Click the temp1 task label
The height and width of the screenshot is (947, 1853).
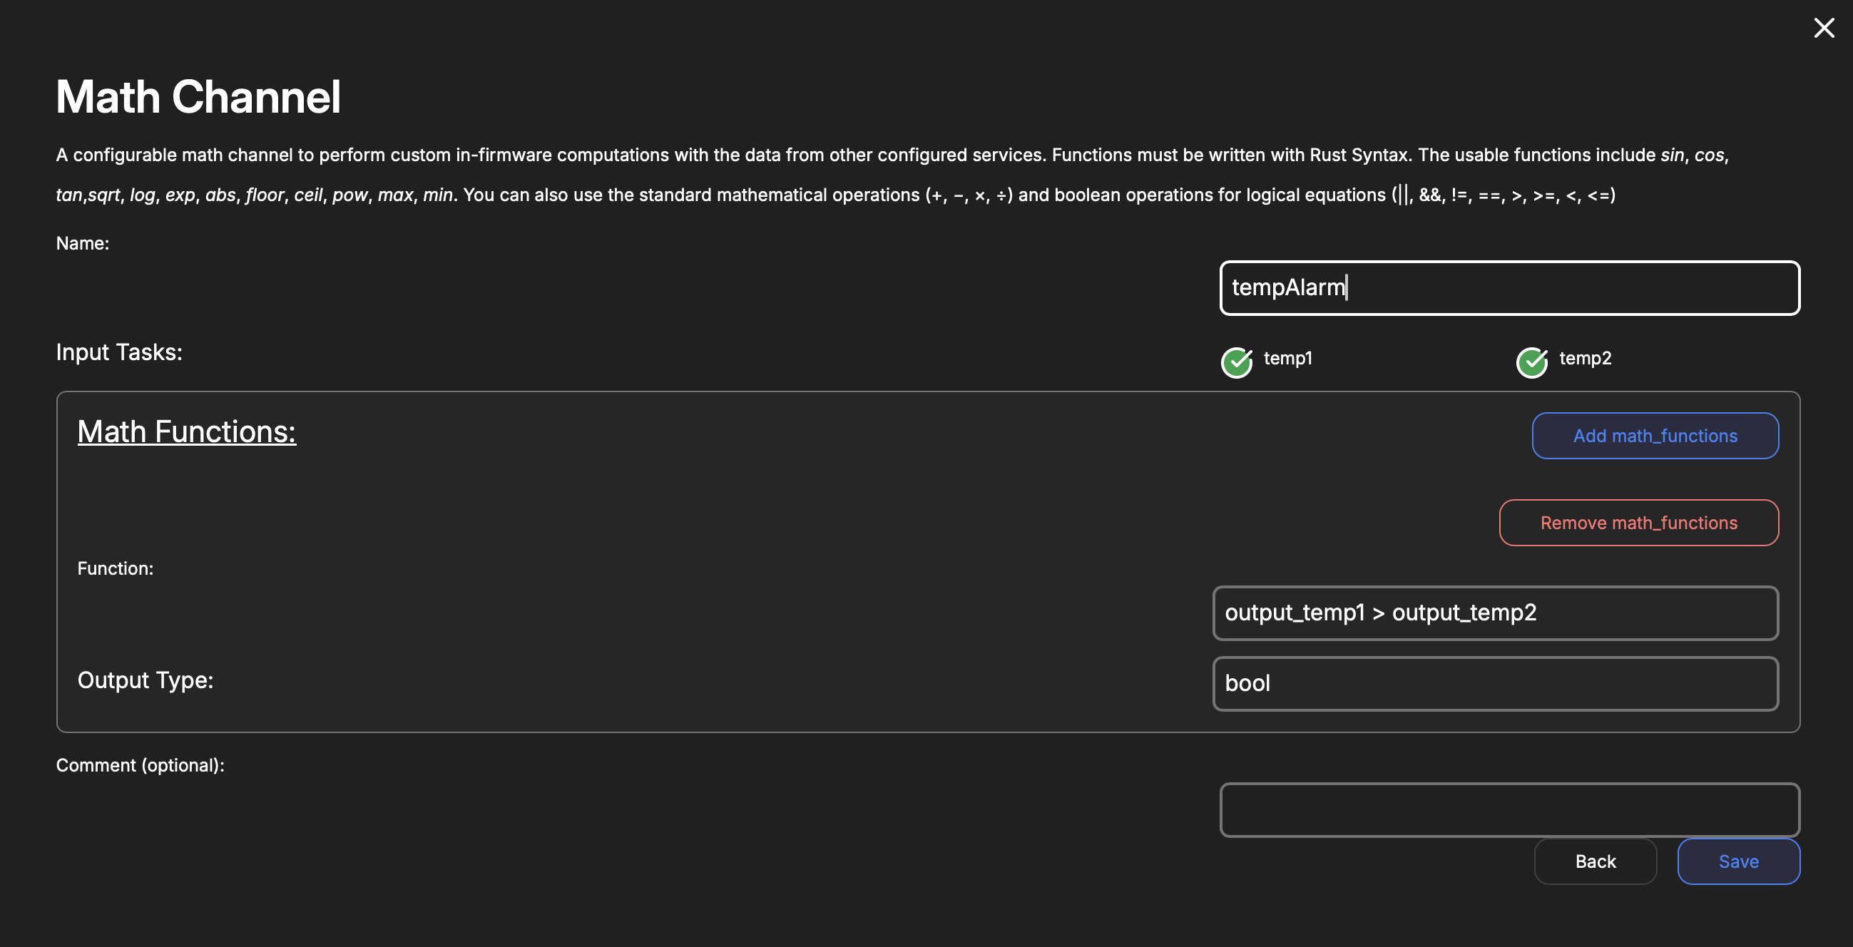[1287, 358]
